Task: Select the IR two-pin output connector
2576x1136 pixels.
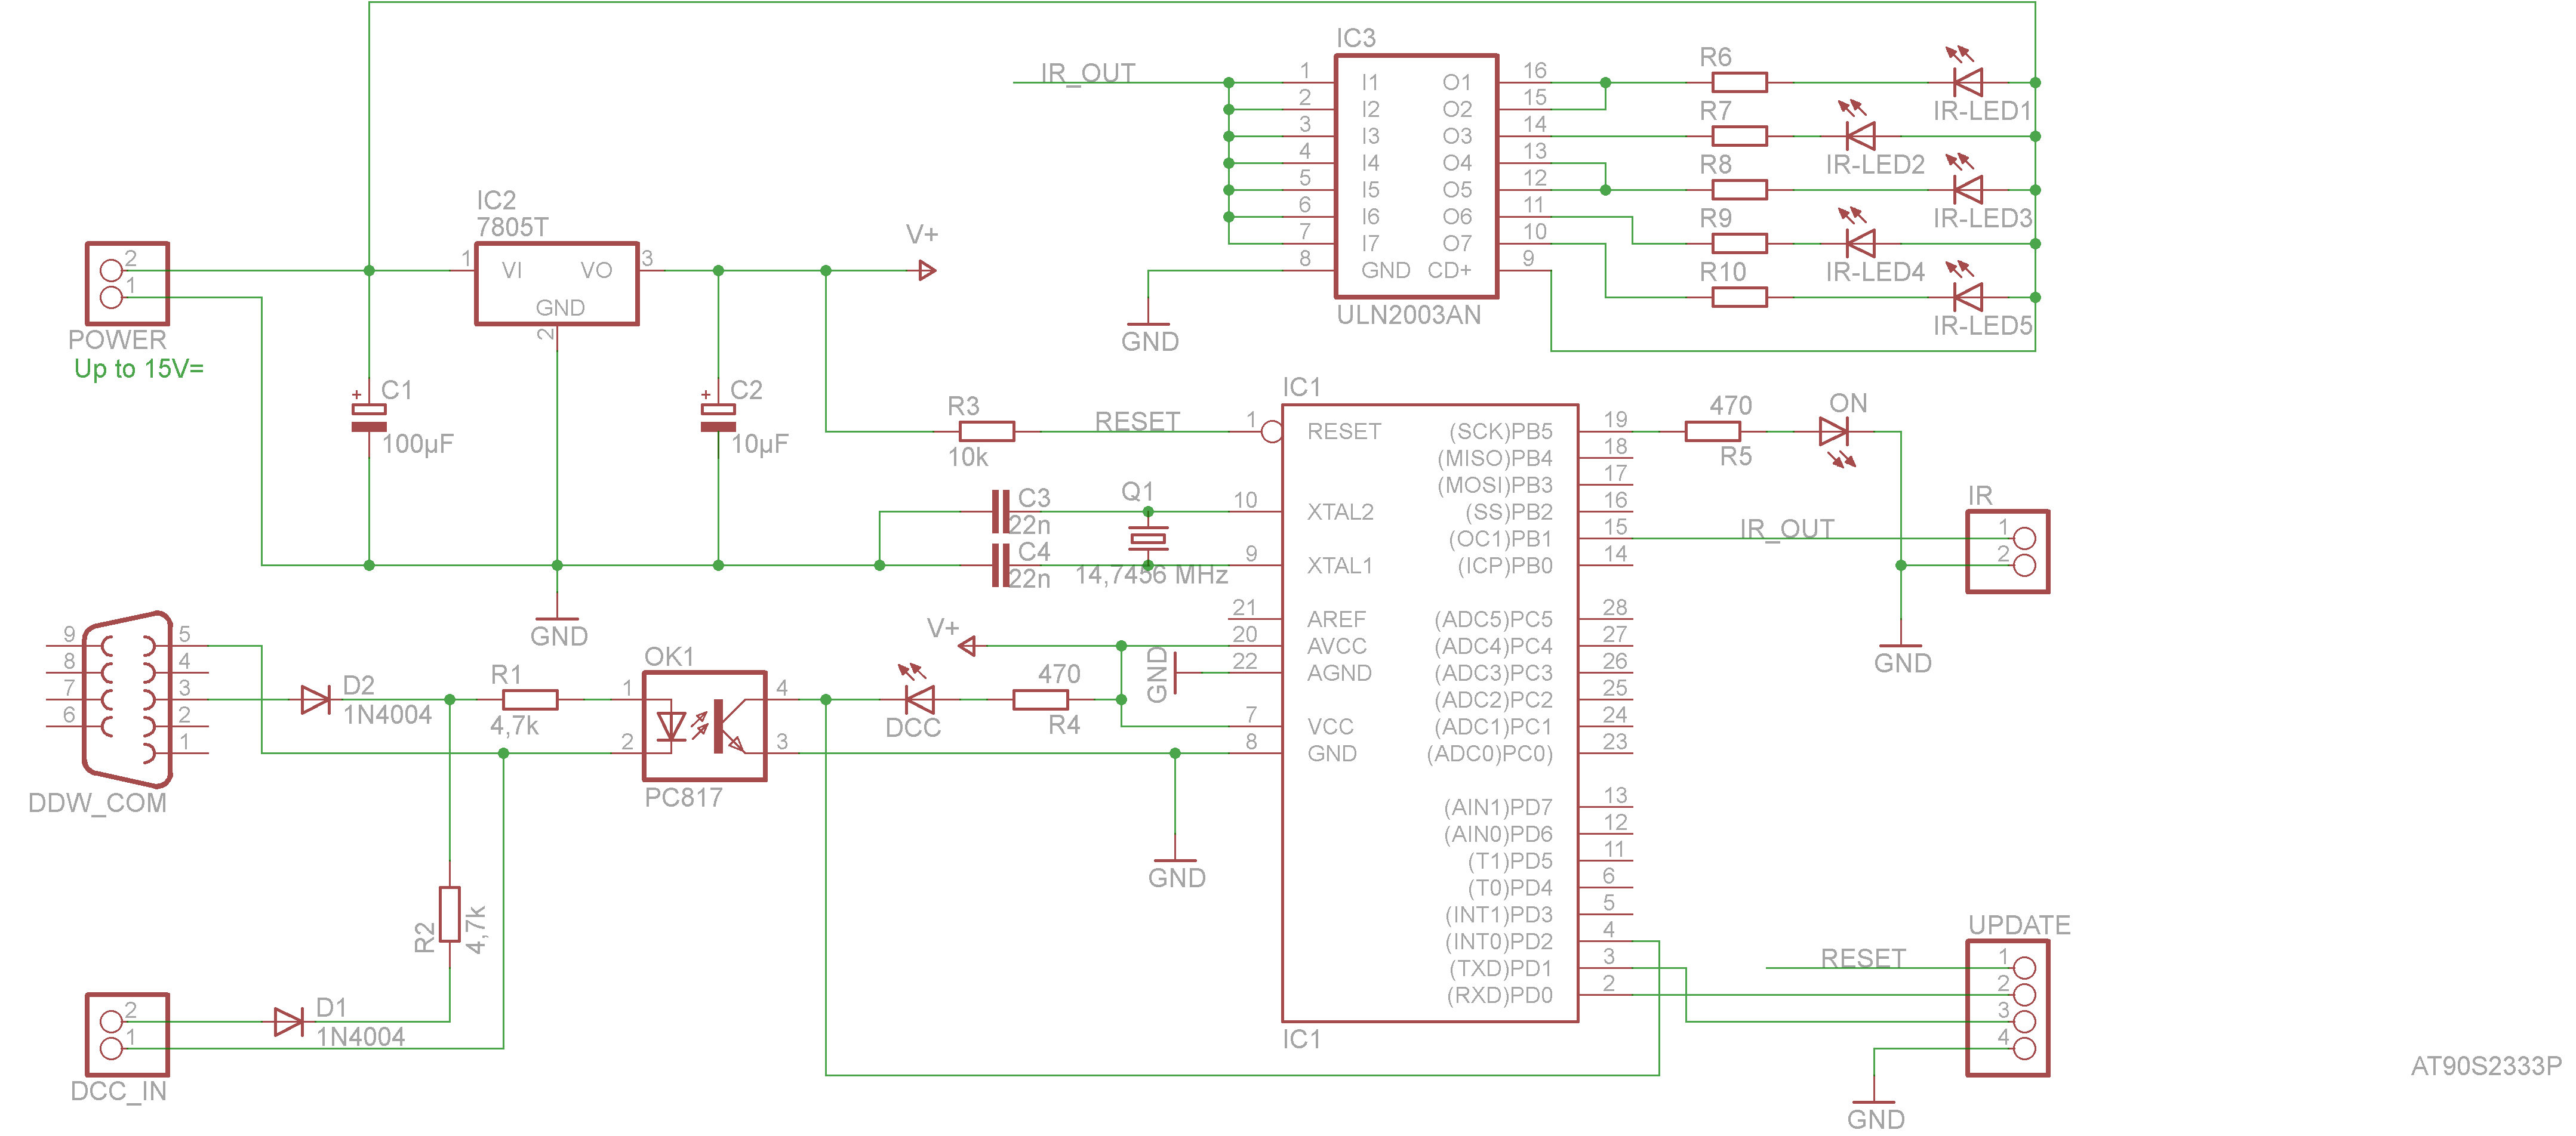Action: pyautogui.click(x=2007, y=551)
